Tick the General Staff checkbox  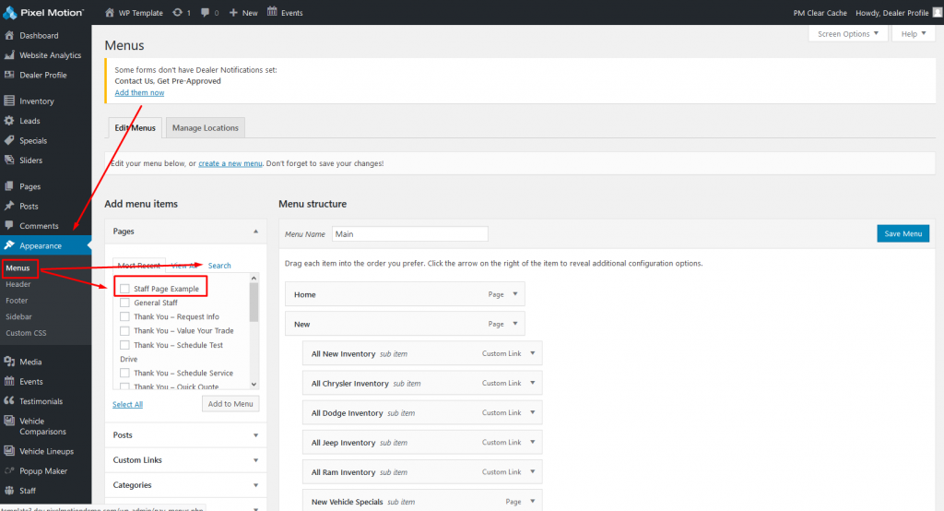(124, 303)
